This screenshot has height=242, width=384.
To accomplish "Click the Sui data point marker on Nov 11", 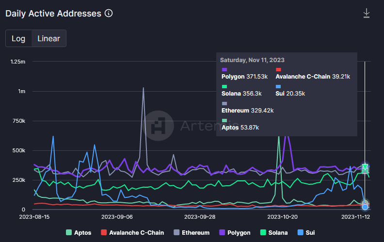I will point(365,207).
